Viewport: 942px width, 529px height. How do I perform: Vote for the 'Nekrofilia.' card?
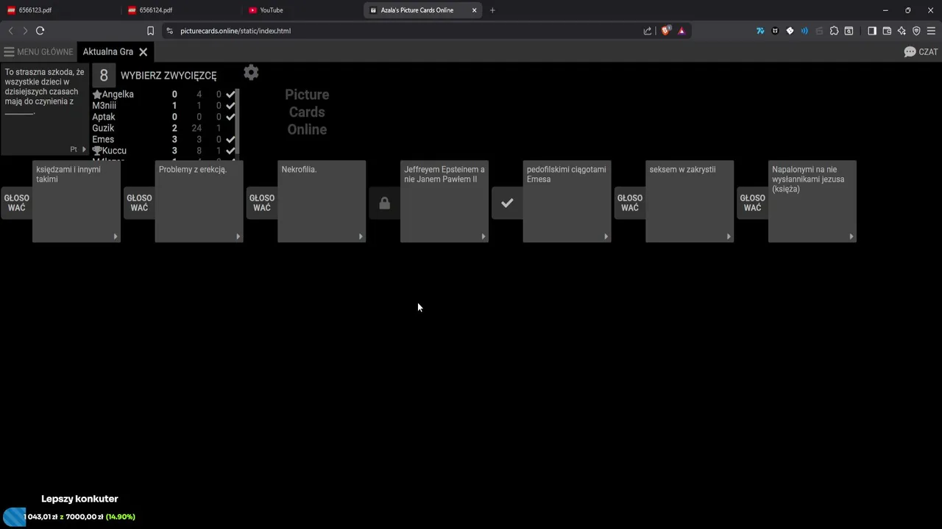(x=262, y=204)
